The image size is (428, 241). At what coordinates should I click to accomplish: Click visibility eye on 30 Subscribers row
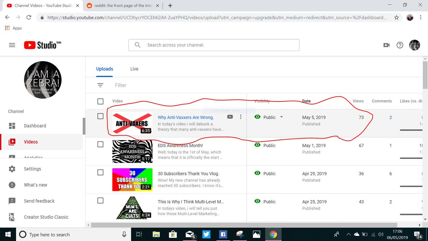258,173
